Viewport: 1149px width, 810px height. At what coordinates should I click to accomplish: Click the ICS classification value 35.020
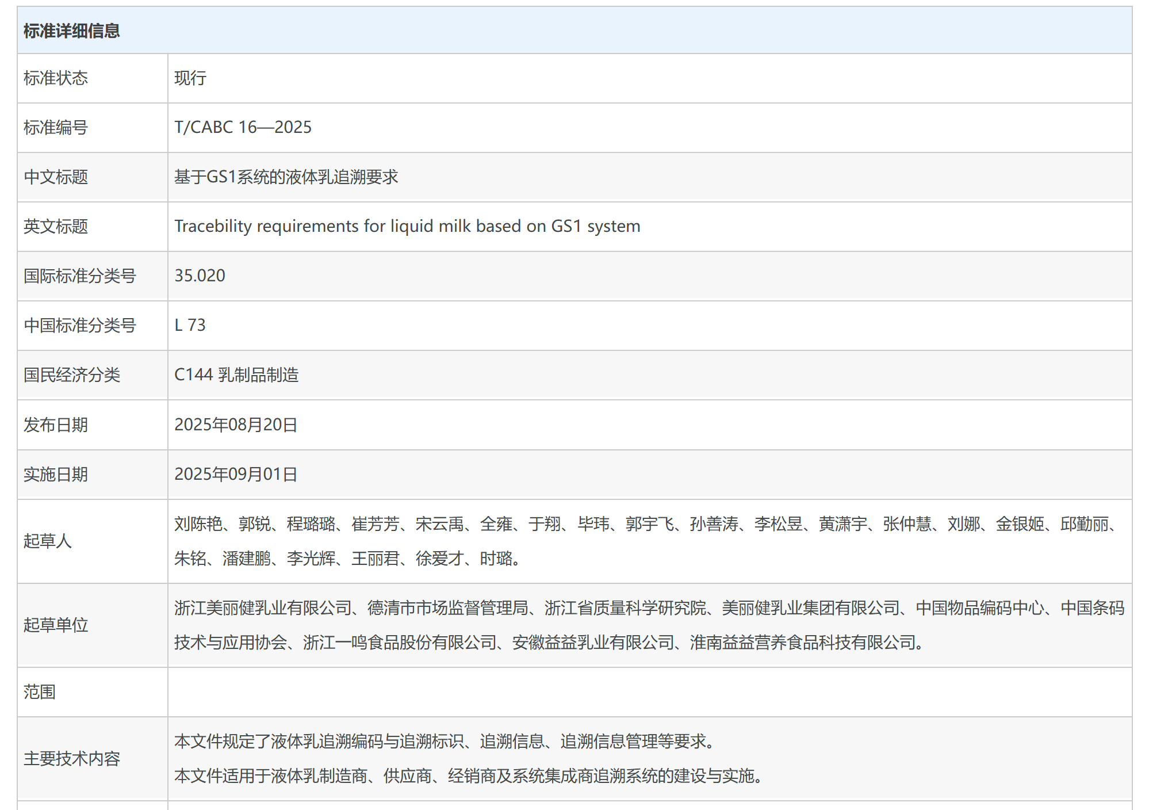(200, 276)
